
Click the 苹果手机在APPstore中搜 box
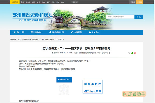pos(93,87)
